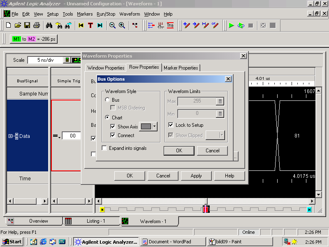Go to trigger red T icon
This screenshot has height=247, width=329.
coord(90,26)
